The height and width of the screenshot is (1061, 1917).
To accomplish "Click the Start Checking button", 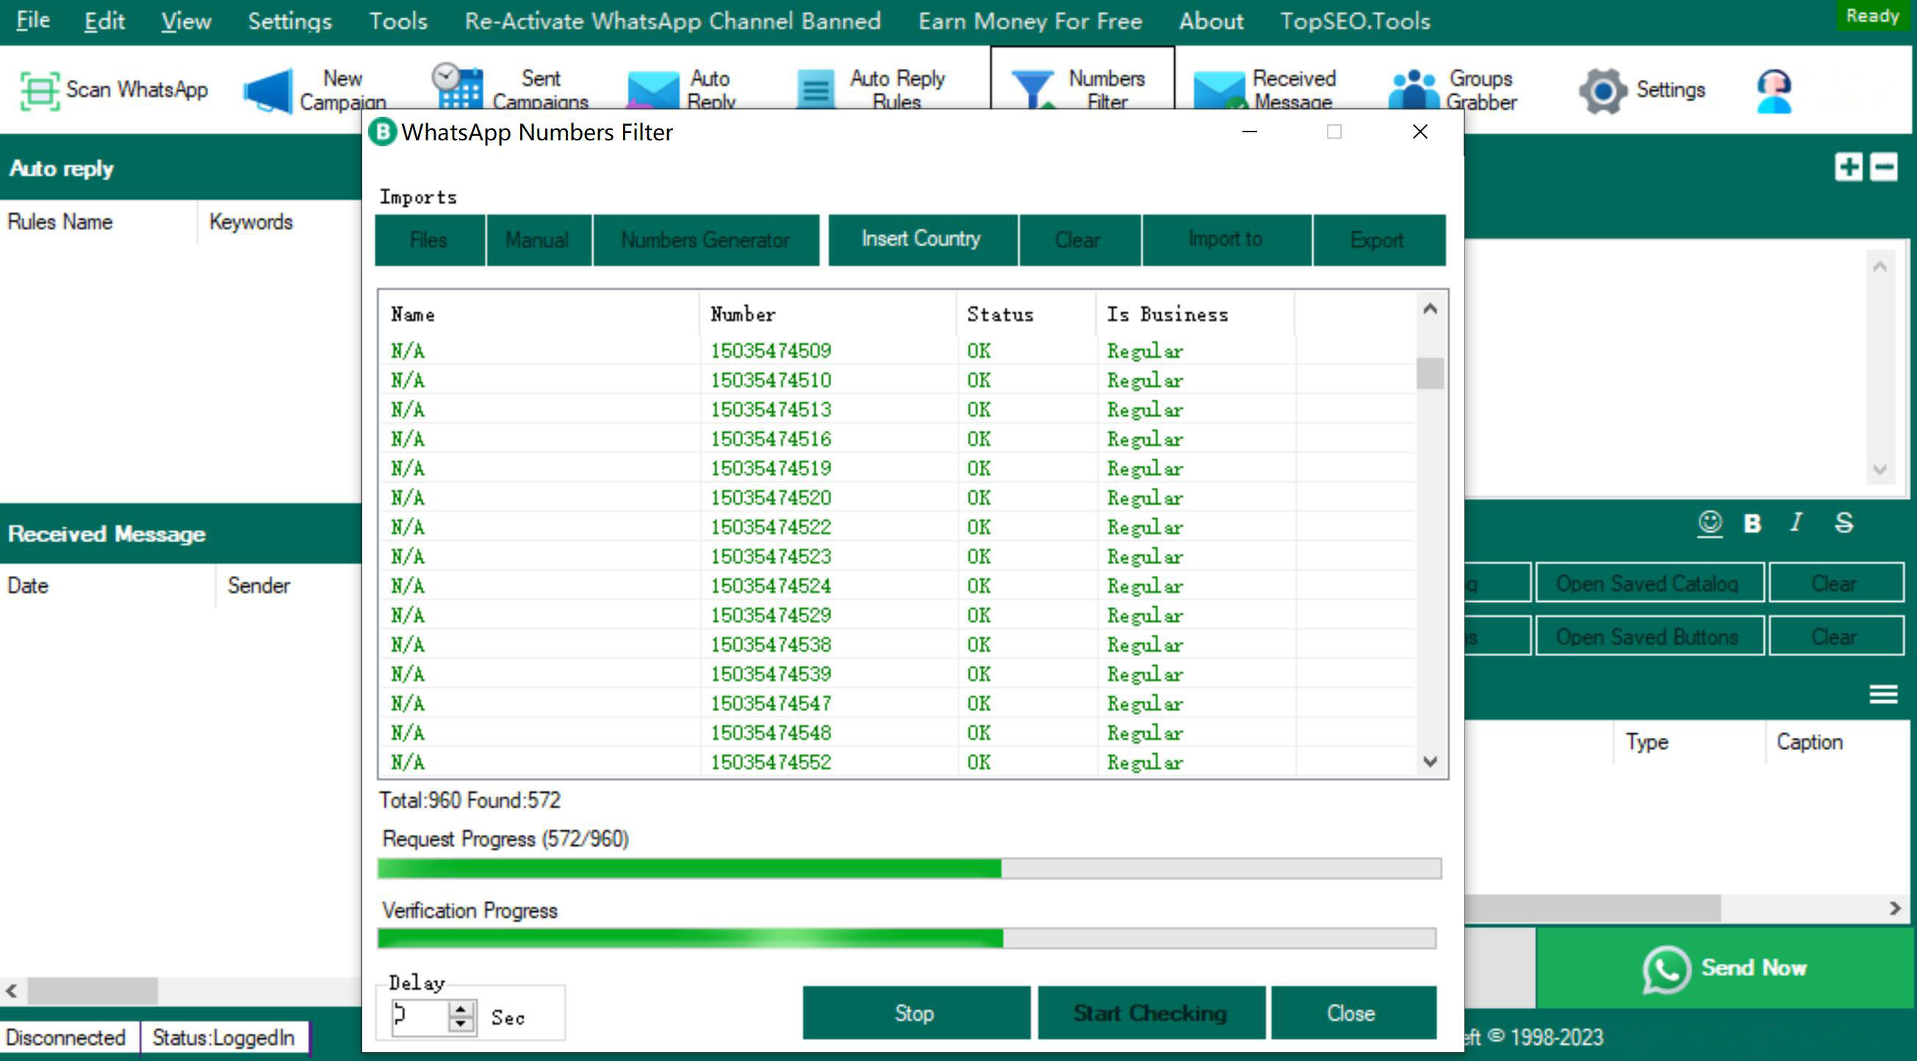I will 1151,1013.
